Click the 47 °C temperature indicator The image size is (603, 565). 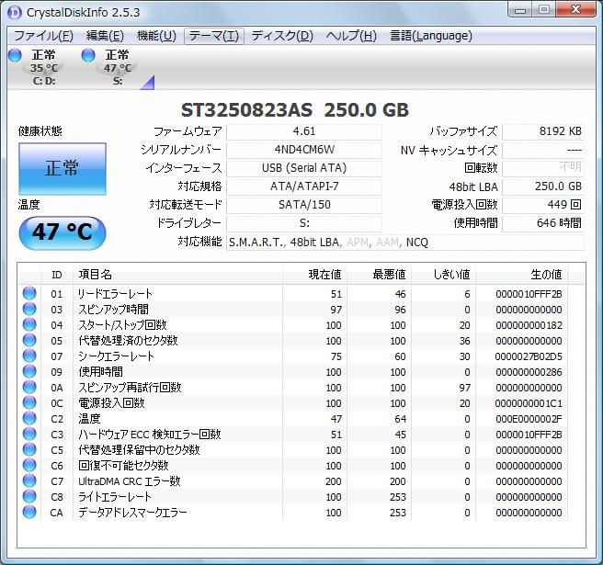[63, 232]
